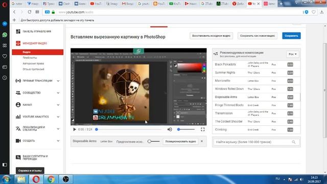Open new browser tab with plus button
Viewport: 327px width, 184px height.
[x=281, y=4]
